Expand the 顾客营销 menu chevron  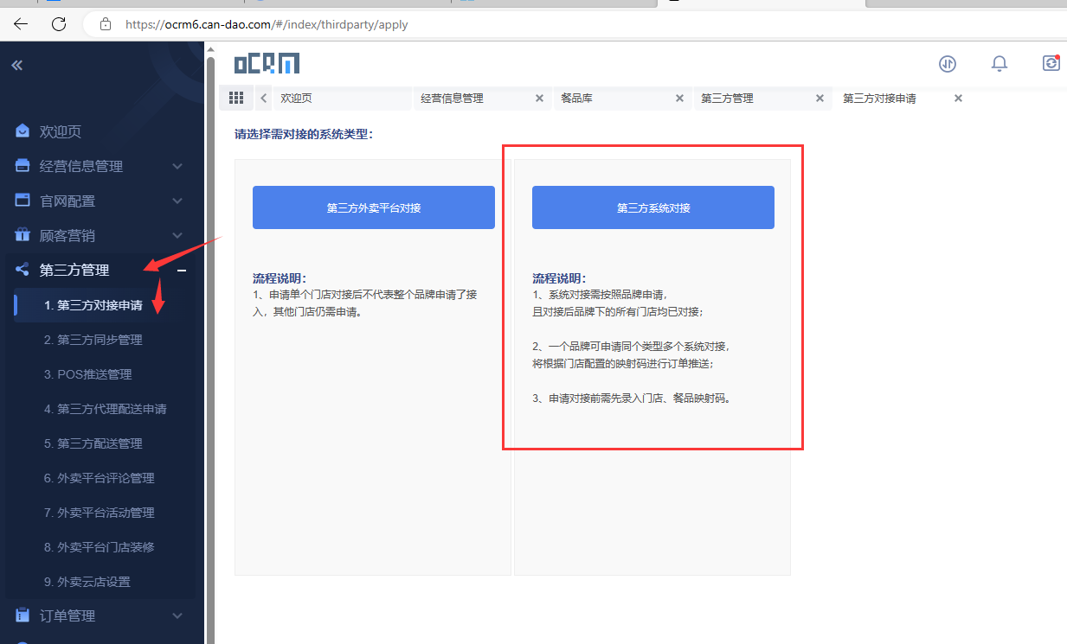[177, 235]
